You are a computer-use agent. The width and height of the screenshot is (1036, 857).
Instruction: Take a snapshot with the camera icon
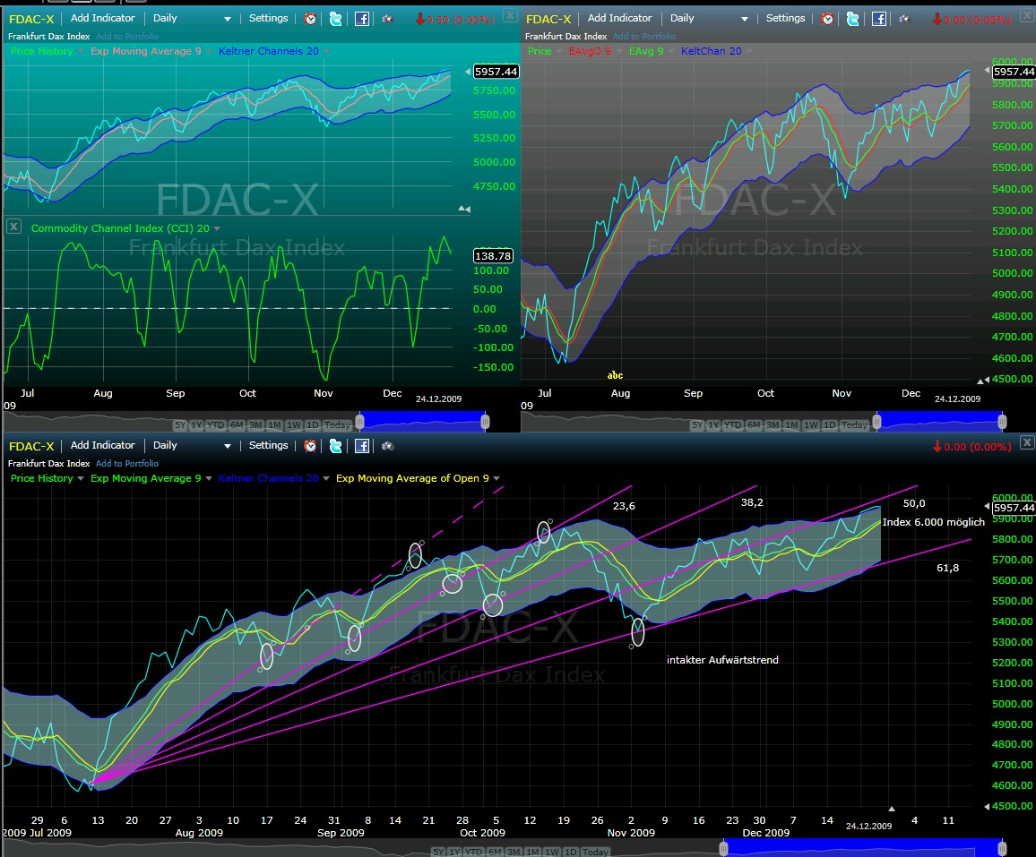click(387, 18)
